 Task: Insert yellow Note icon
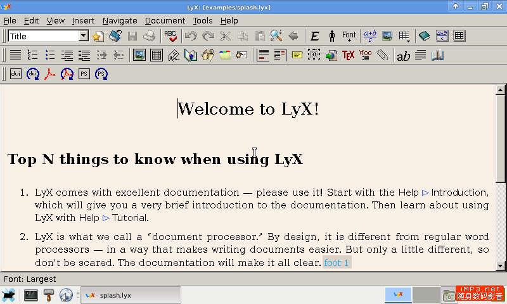(x=297, y=55)
